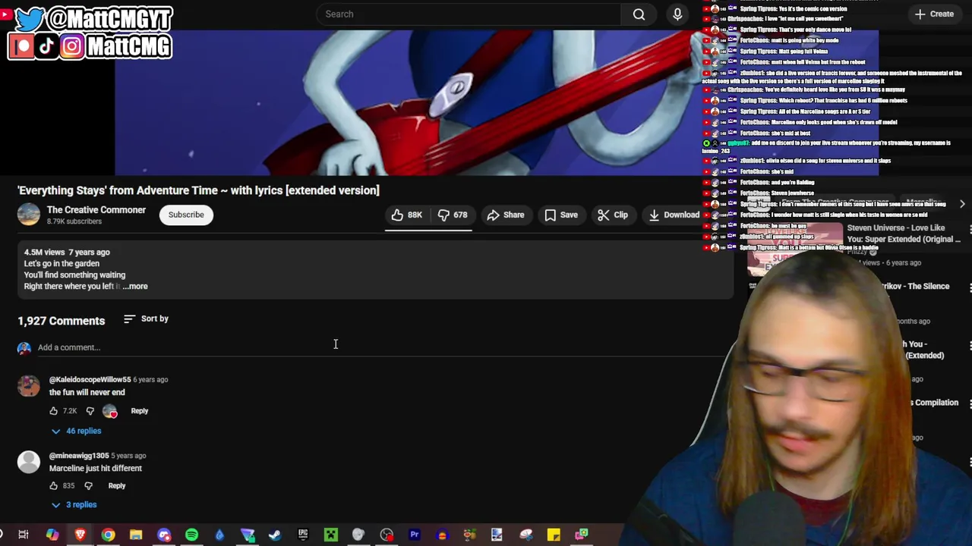Like mineawigg1305's comment

(x=53, y=485)
